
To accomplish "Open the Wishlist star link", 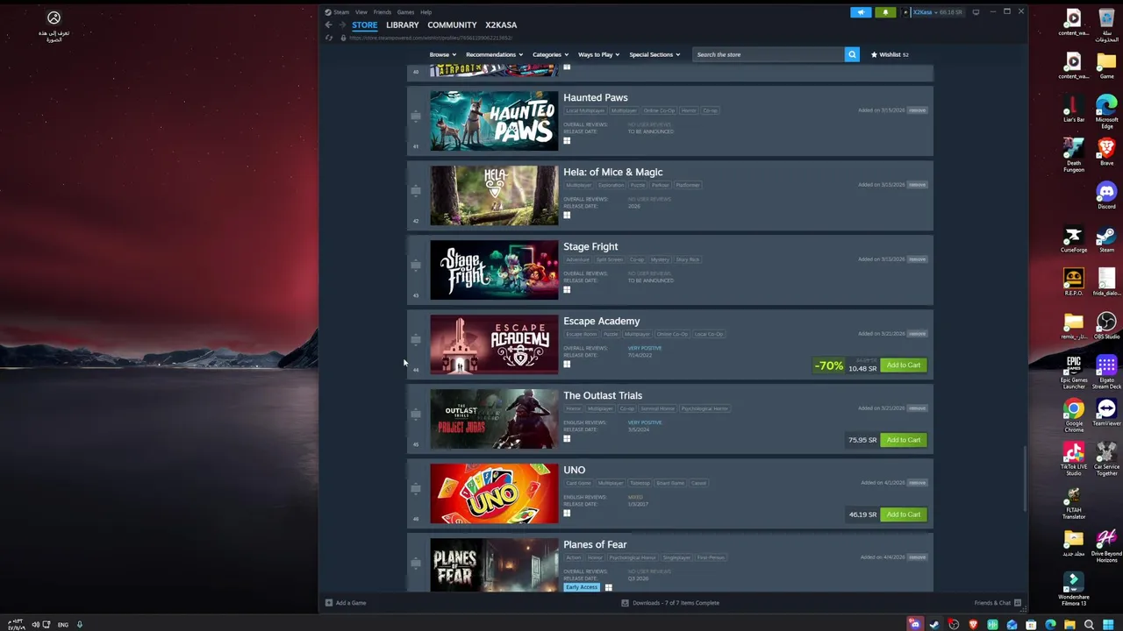I will click(x=890, y=54).
